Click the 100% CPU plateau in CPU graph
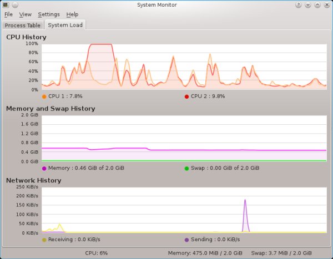 coord(100,44)
